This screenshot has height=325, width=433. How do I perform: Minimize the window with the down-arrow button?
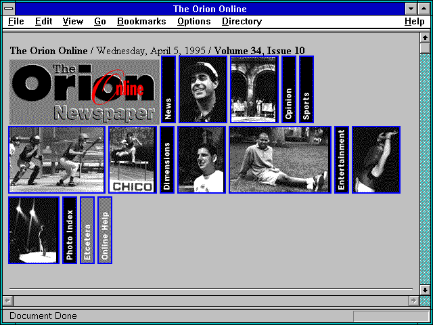(411, 9)
